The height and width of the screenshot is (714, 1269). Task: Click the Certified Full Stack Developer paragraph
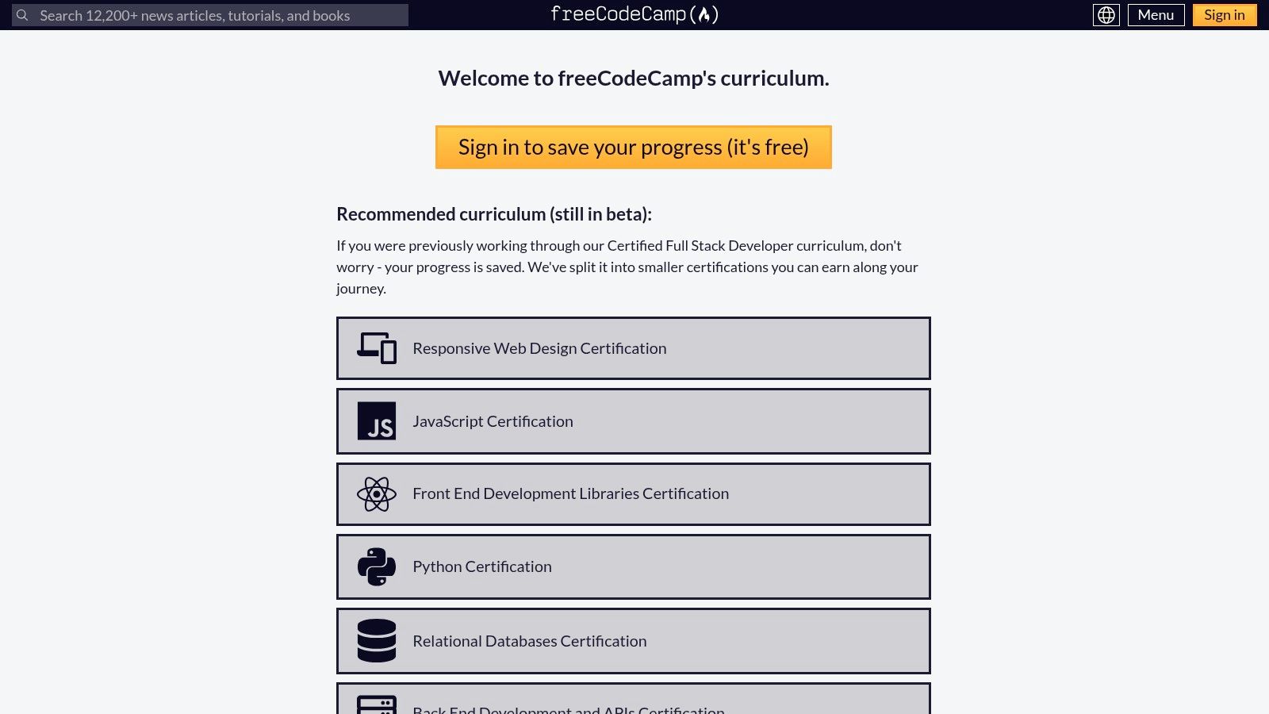[x=627, y=267]
